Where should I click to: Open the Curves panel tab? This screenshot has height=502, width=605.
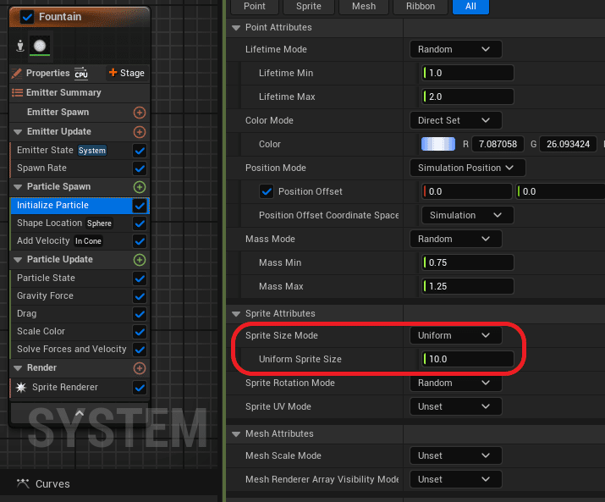[x=44, y=483]
